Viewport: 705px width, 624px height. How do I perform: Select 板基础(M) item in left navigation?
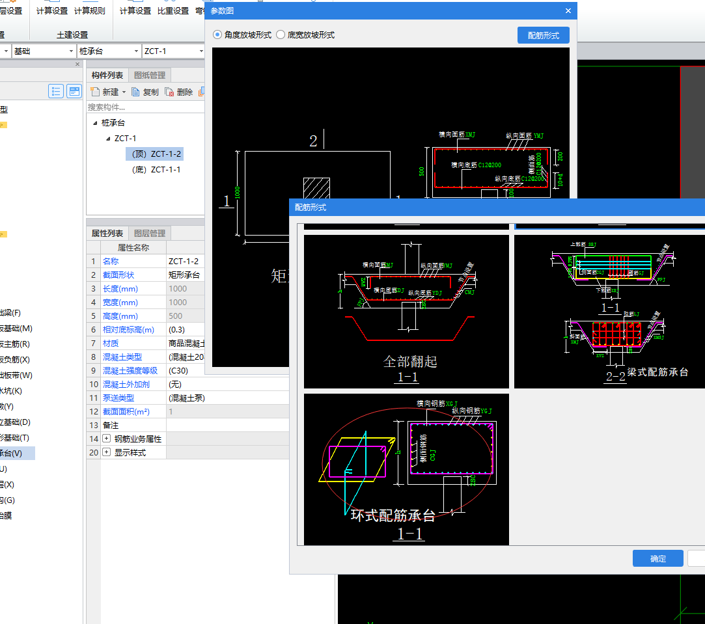click(16, 328)
